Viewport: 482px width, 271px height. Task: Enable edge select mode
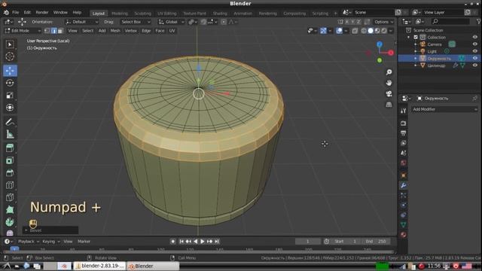point(53,31)
